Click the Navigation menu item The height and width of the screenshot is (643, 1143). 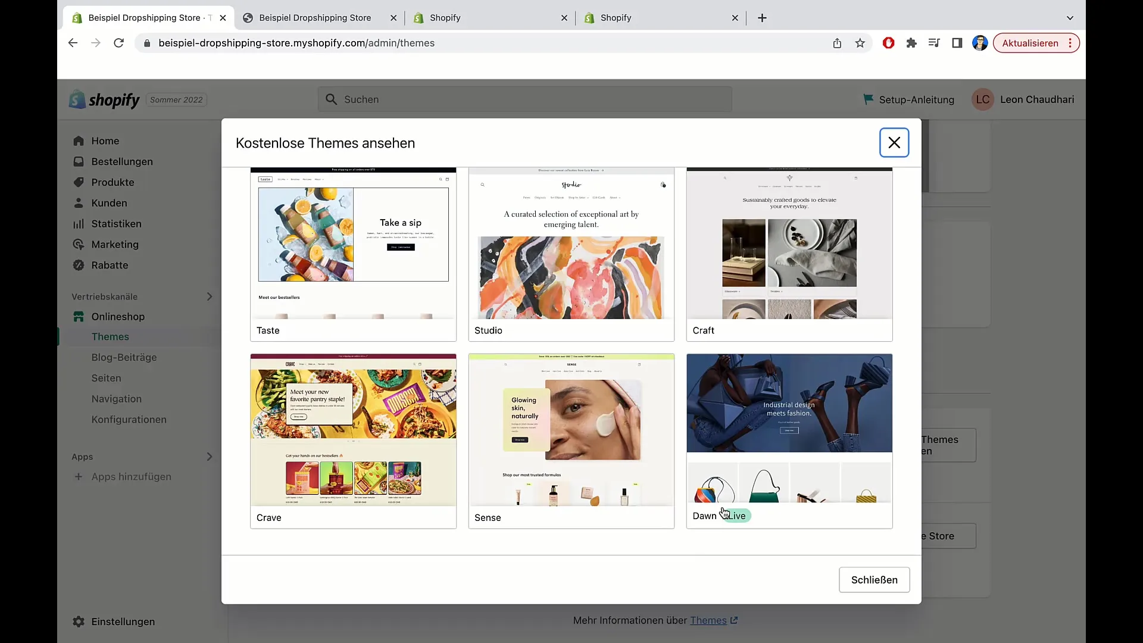115,398
